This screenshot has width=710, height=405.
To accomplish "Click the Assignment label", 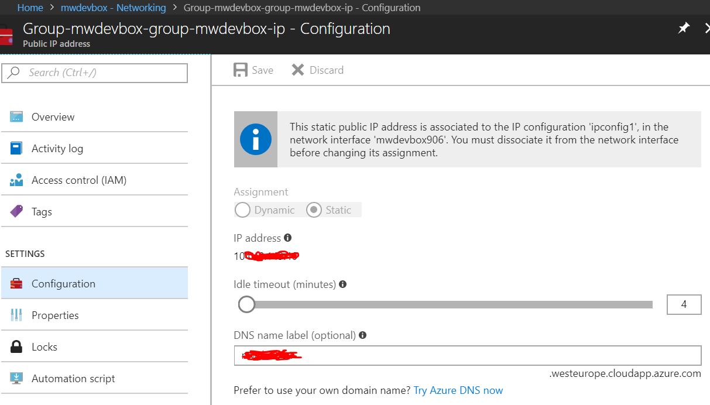I will 261,192.
